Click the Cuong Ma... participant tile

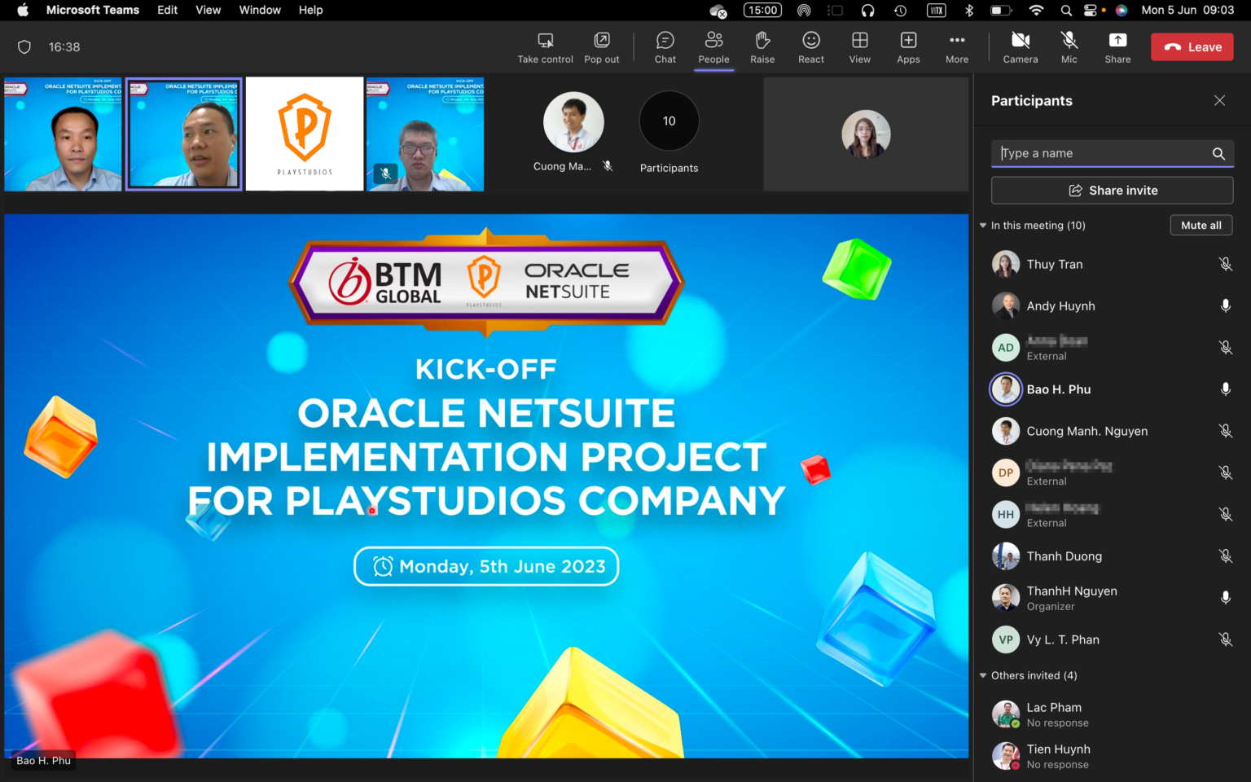(x=573, y=133)
